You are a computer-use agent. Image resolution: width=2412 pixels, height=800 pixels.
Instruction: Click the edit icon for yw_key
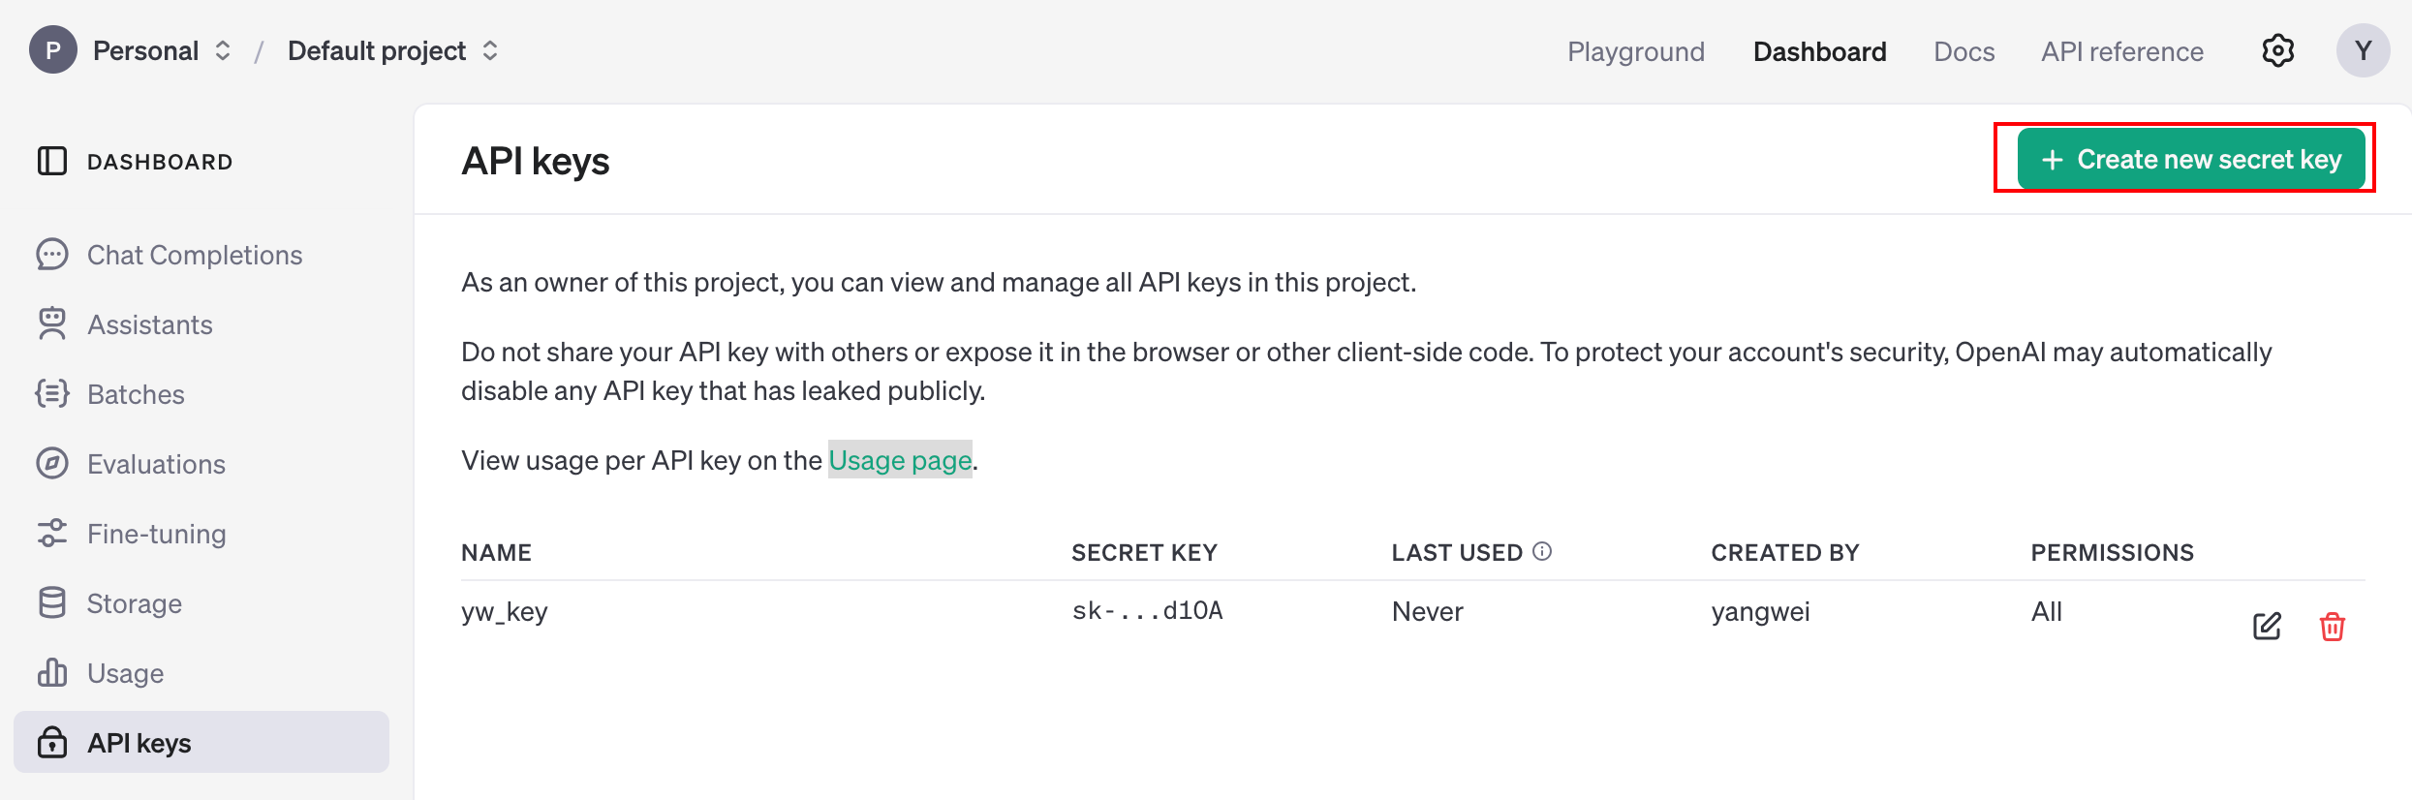point(2267,626)
